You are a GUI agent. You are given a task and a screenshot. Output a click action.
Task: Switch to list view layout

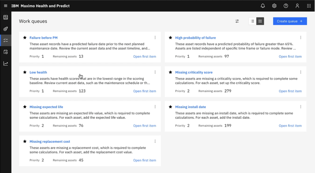(253, 21)
